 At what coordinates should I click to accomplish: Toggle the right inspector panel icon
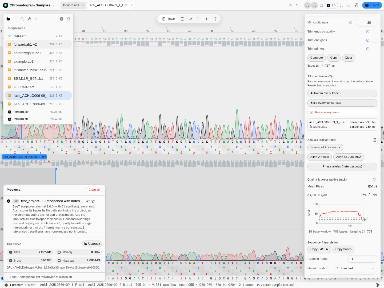(314, 5)
